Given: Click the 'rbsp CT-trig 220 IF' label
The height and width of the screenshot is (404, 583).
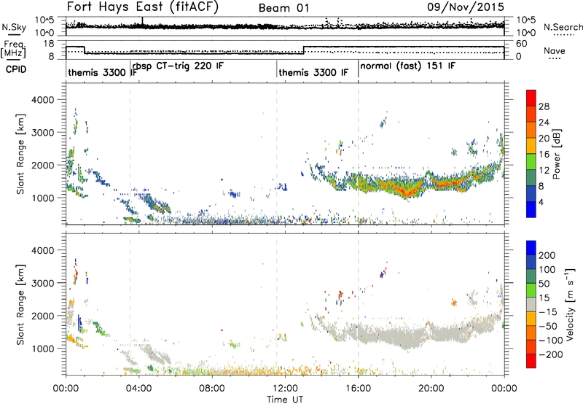Looking at the screenshot, I should 177,66.
